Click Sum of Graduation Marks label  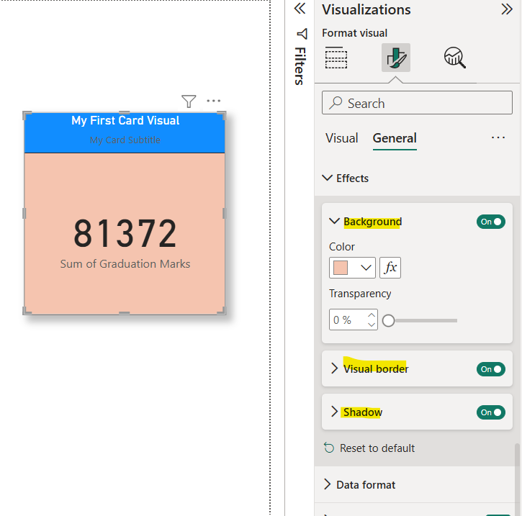(125, 264)
